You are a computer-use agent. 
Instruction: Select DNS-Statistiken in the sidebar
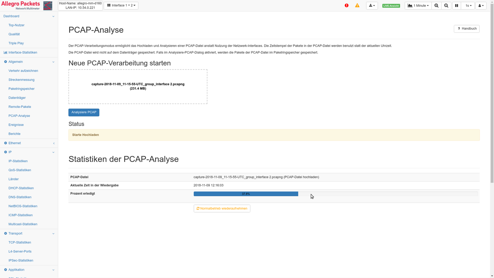(x=20, y=197)
